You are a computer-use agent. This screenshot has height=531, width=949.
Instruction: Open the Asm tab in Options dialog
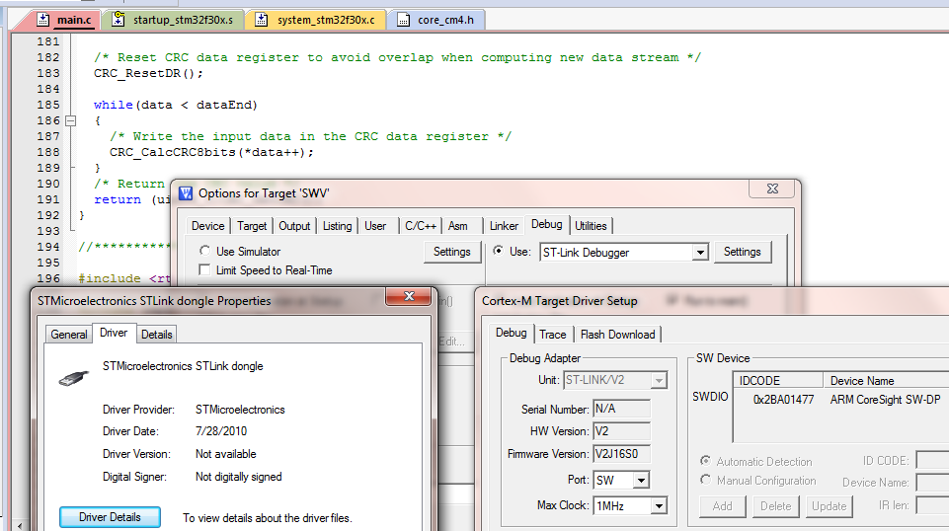point(458,226)
